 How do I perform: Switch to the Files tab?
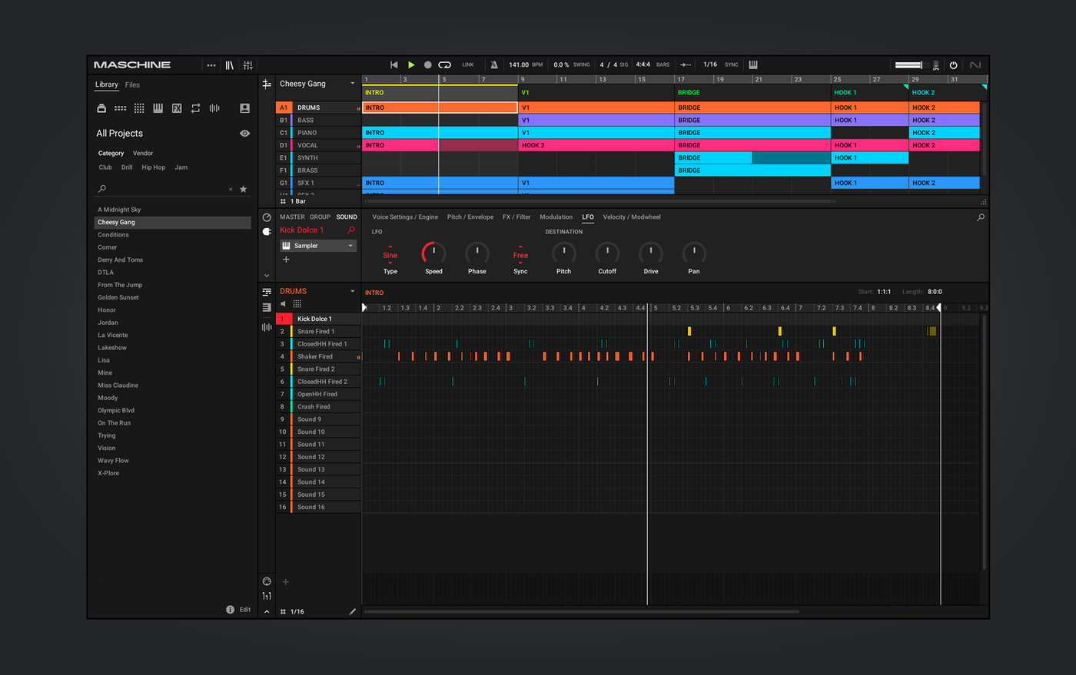[x=132, y=85]
